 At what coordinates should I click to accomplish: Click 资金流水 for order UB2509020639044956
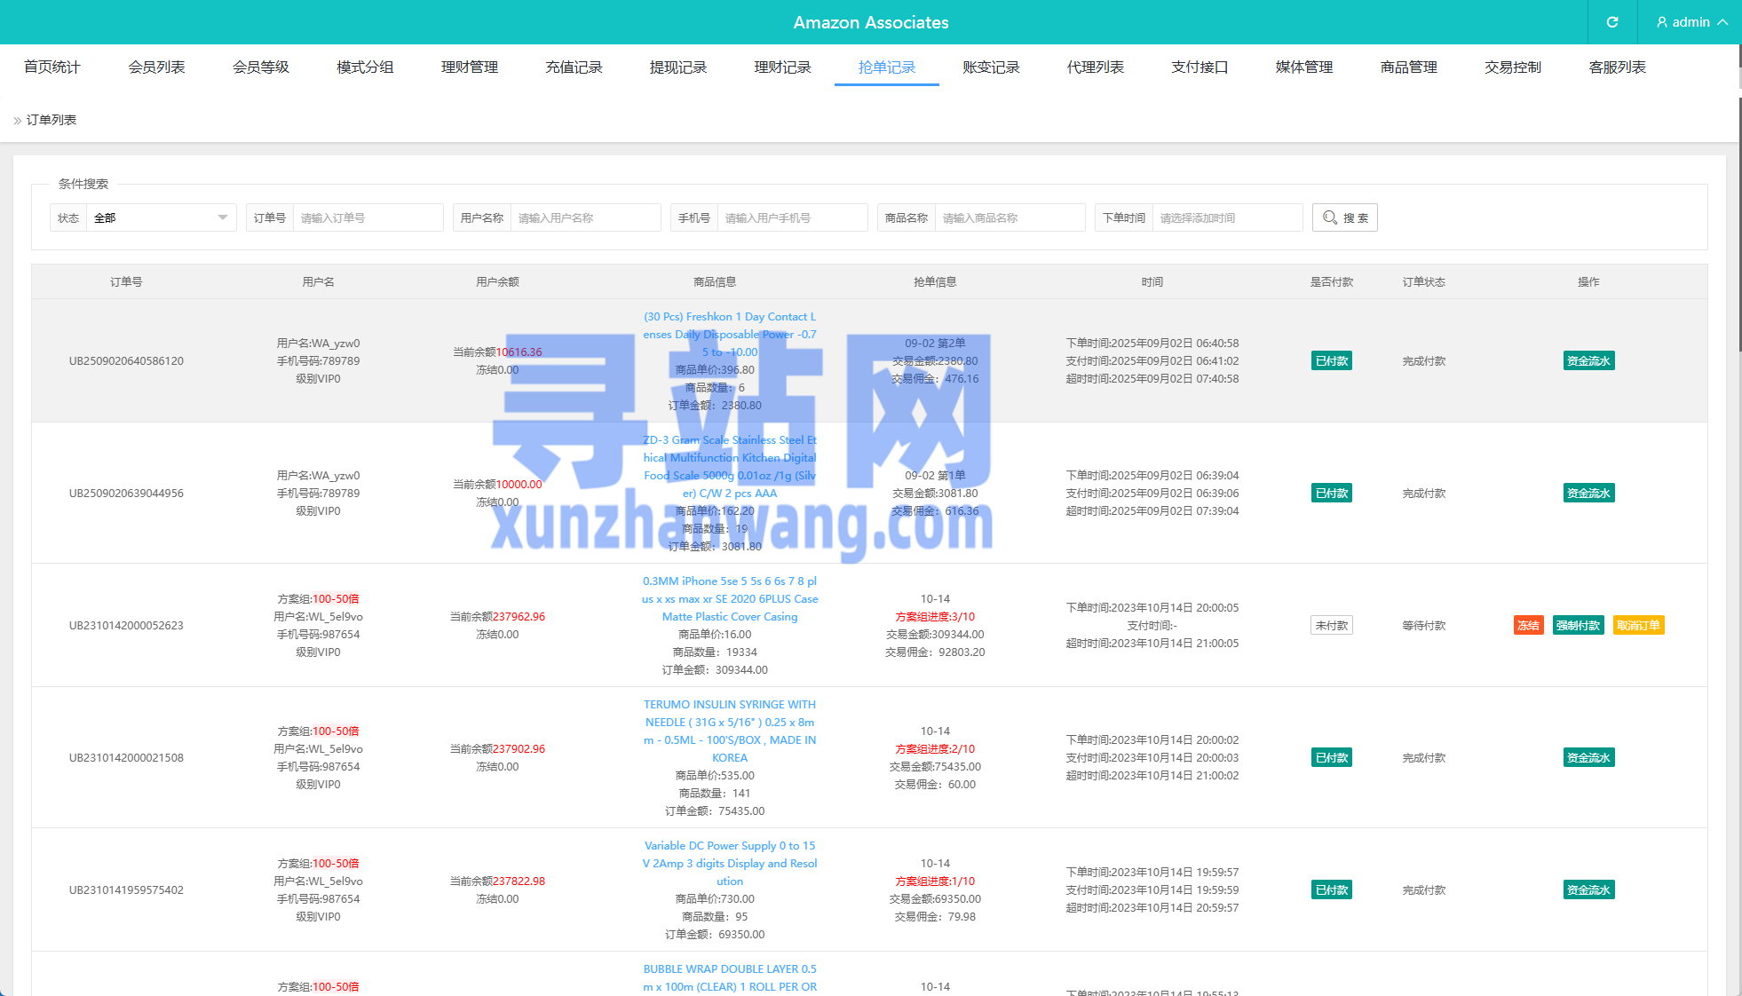pos(1588,493)
